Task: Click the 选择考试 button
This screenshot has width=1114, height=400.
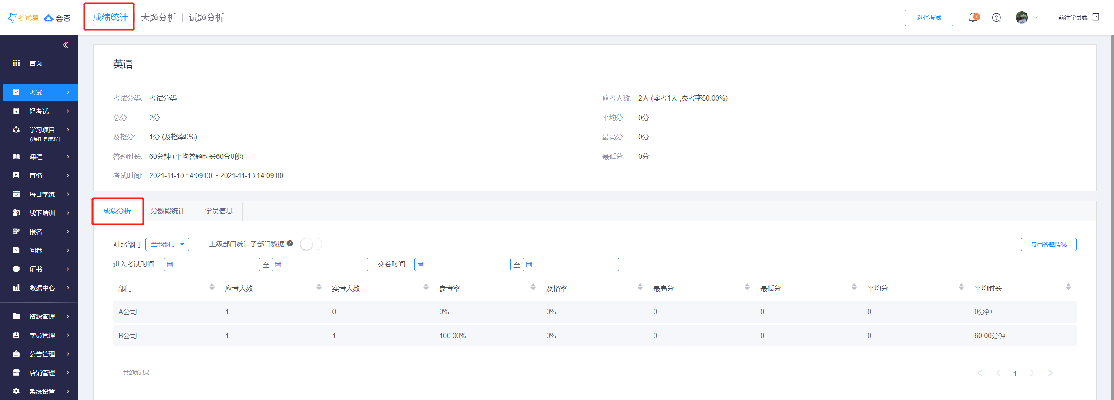Action: click(929, 18)
